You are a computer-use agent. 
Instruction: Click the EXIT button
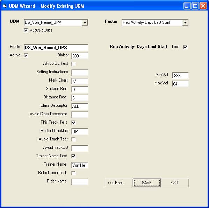175,183
